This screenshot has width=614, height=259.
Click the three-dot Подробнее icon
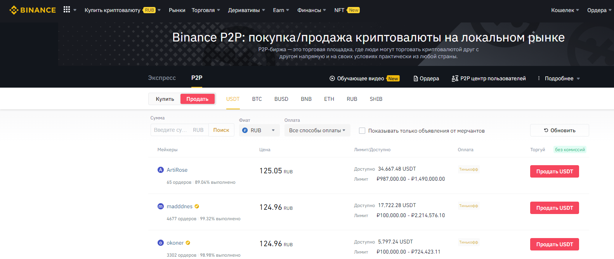coord(539,78)
